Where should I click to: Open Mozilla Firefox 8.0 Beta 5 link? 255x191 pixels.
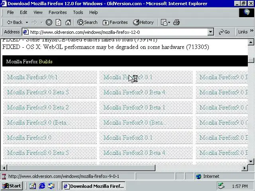tap(38, 153)
